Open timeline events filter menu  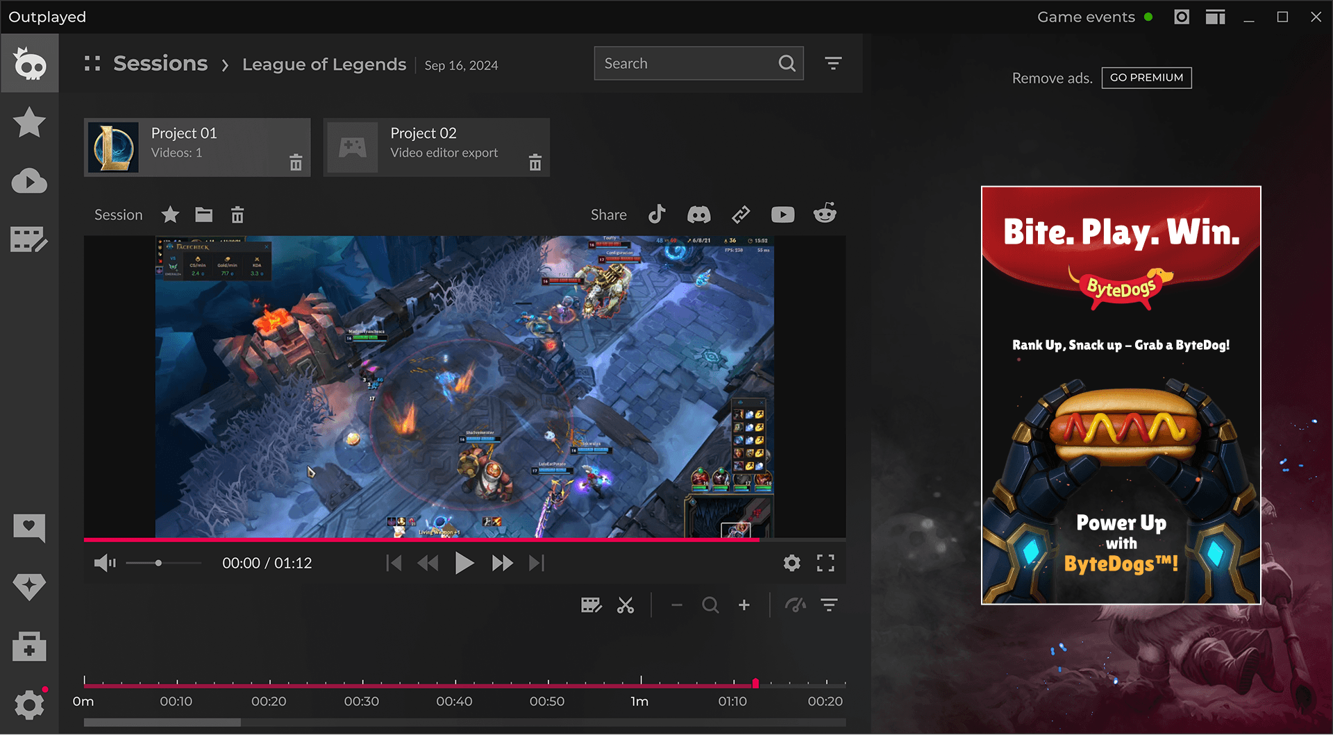[829, 605]
